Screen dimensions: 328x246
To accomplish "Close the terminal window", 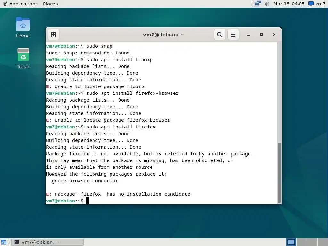I will click(274, 35).
